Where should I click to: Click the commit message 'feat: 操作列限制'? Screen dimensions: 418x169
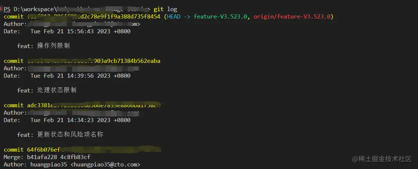click(43, 46)
